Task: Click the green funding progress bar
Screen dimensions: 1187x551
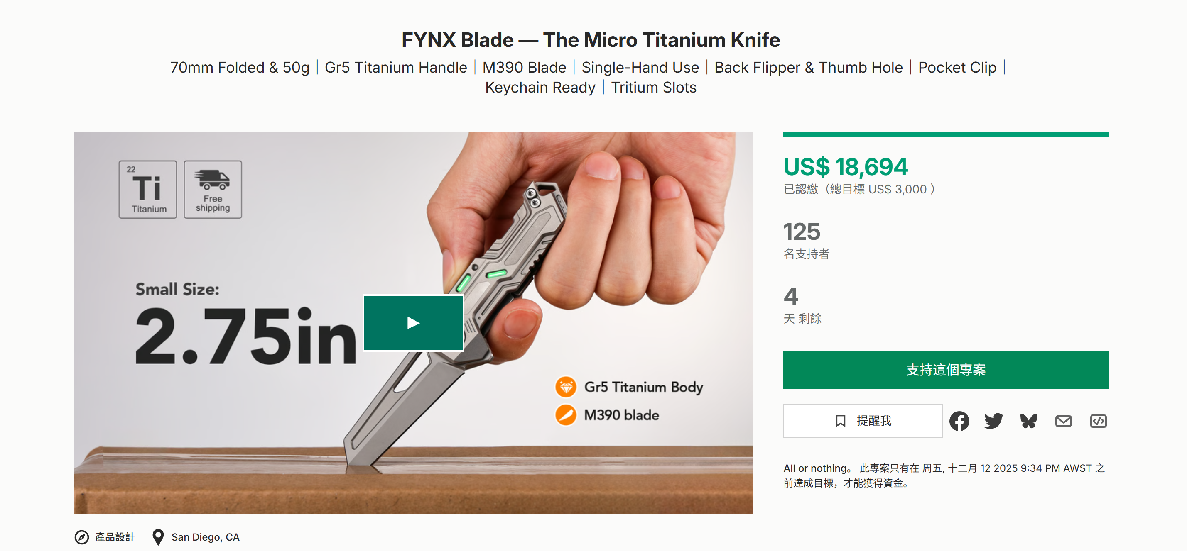Action: (x=945, y=134)
